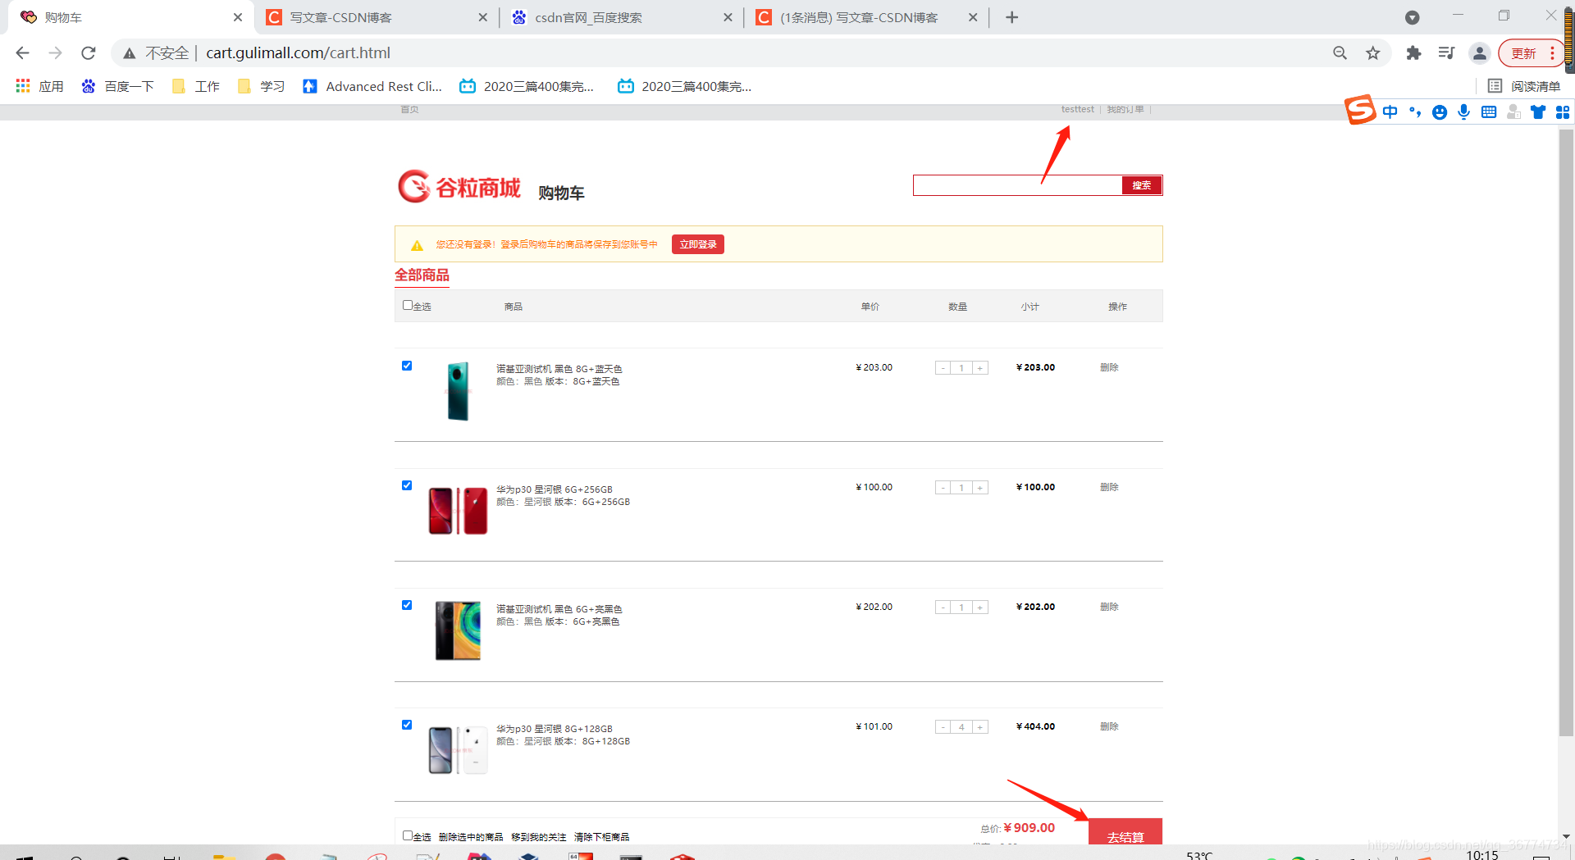Click the testtest user name
The height and width of the screenshot is (860, 1575).
point(1077,110)
